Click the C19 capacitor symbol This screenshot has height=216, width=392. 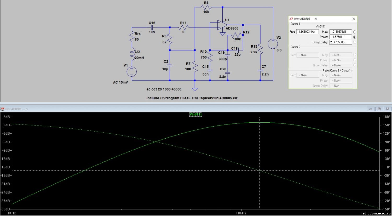pyautogui.click(x=228, y=55)
